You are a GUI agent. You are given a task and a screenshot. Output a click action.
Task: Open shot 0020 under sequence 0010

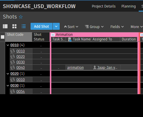(20, 57)
